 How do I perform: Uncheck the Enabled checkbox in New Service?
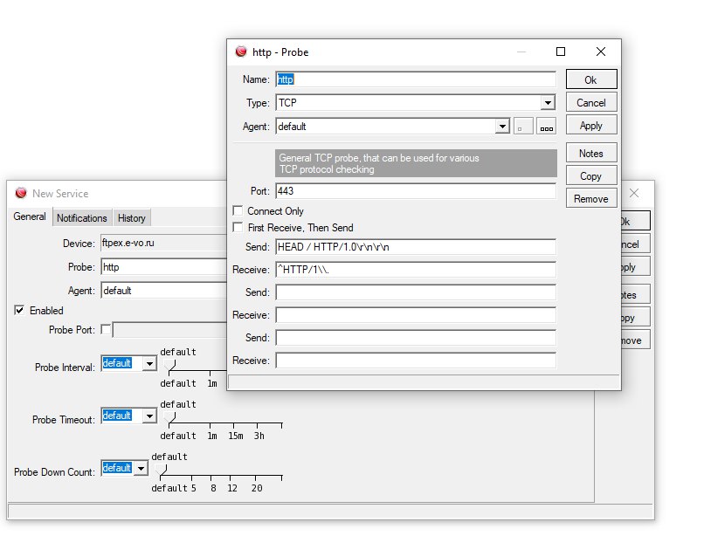[x=19, y=310]
